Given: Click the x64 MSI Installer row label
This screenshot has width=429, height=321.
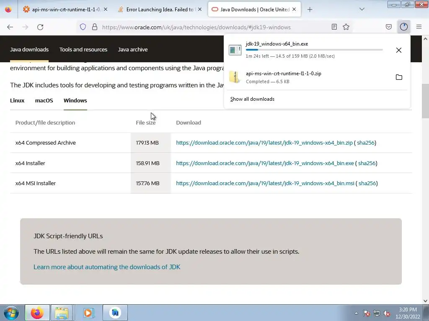Looking at the screenshot, I should pos(36,183).
